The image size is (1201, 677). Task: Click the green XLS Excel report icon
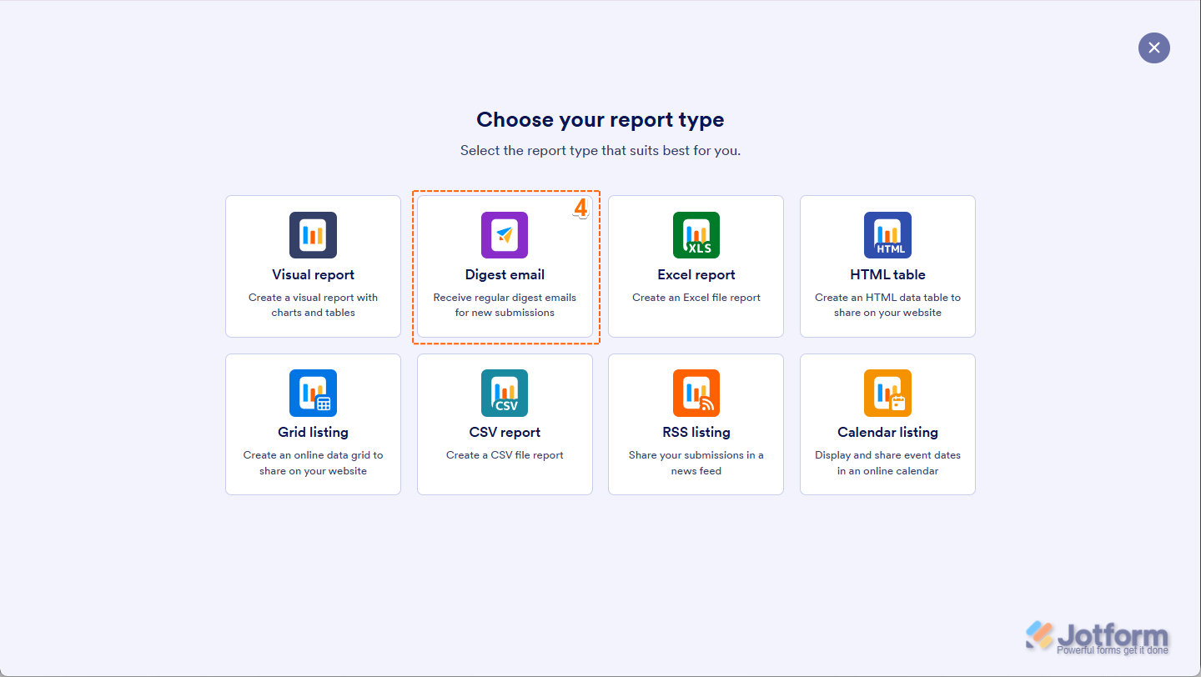click(696, 235)
